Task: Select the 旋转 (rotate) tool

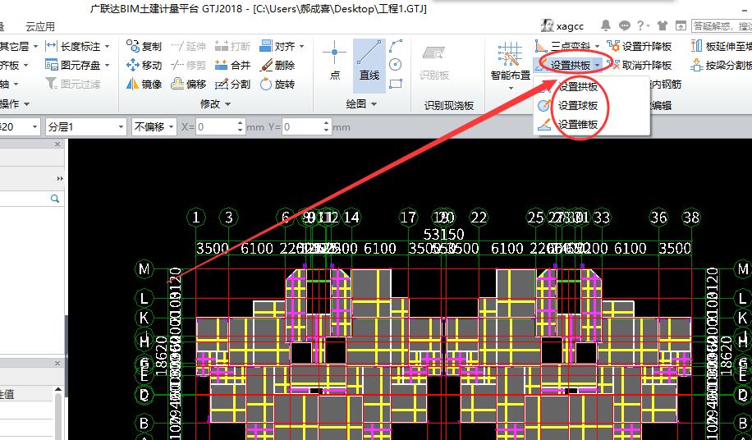Action: [277, 85]
